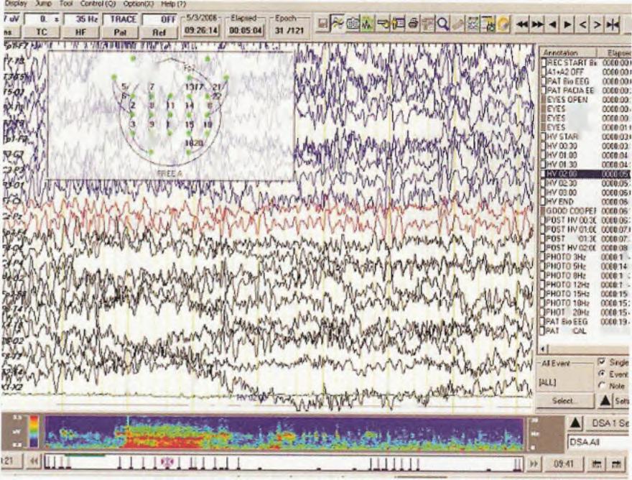Open the Control(Q) menu
The width and height of the screenshot is (632, 480).
coord(98,4)
